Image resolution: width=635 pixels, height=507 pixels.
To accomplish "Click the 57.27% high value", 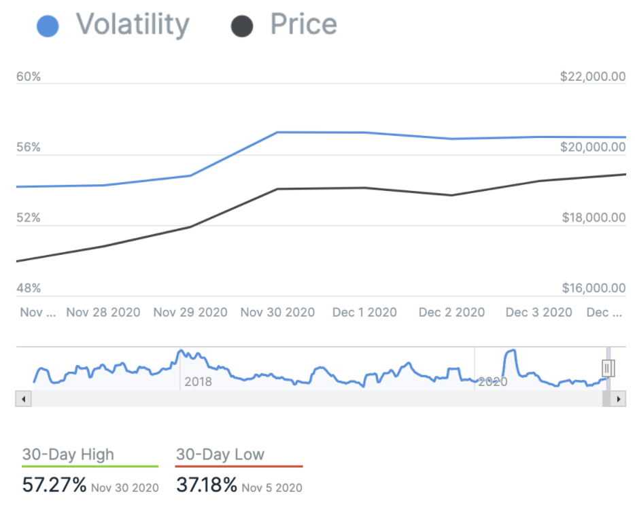I will (x=54, y=485).
